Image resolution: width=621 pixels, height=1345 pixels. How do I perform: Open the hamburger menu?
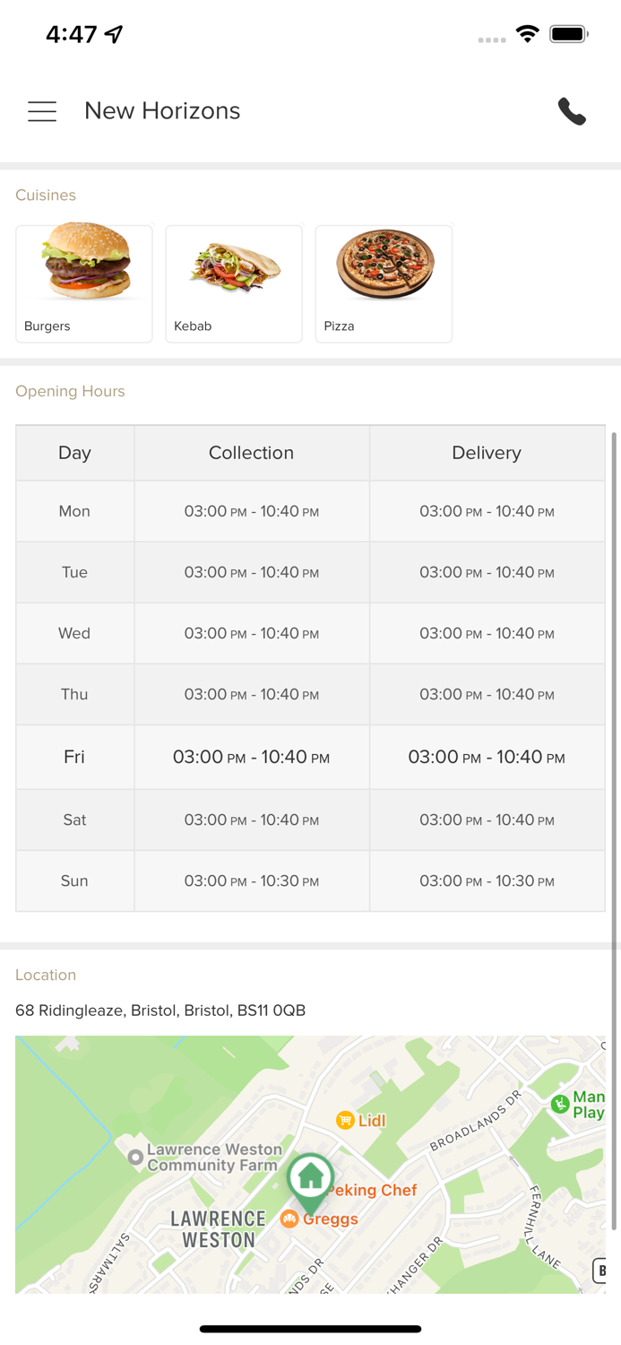click(x=42, y=111)
